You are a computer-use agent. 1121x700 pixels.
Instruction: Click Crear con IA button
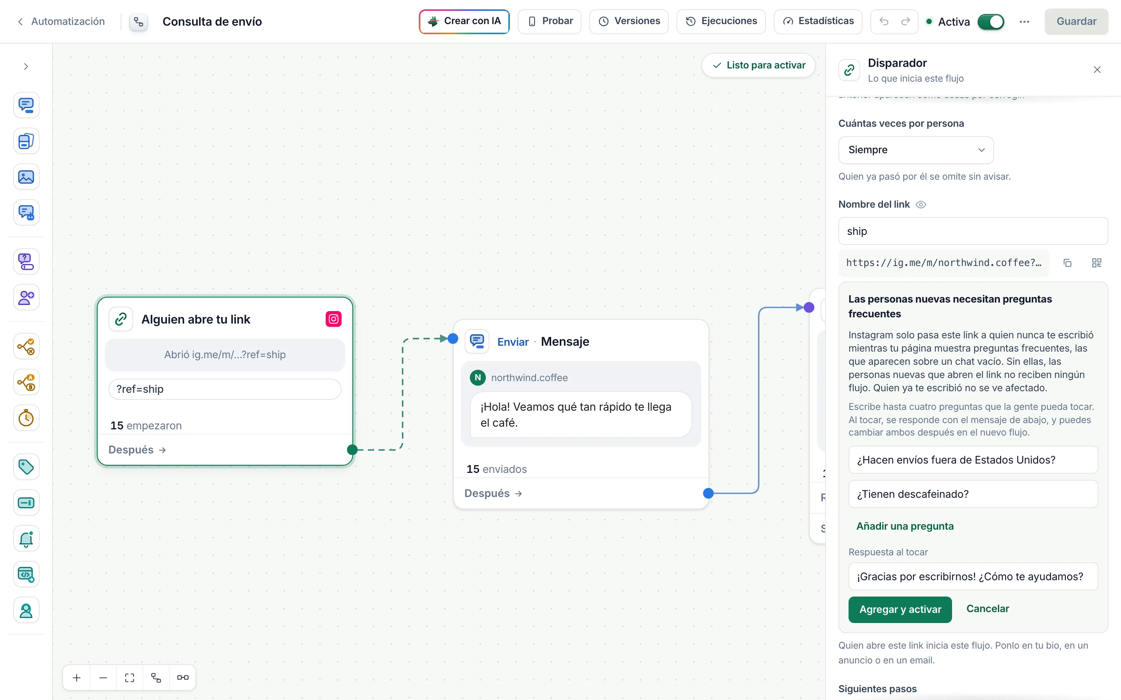click(464, 21)
